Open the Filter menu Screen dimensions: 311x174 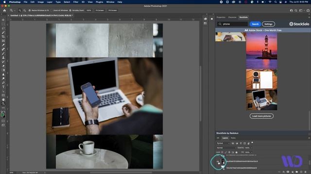pos(76,2)
